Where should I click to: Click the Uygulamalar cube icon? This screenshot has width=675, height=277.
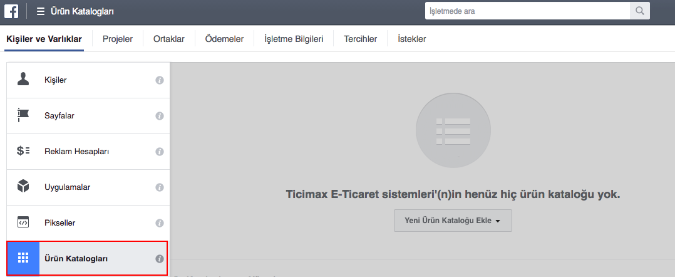(x=23, y=187)
